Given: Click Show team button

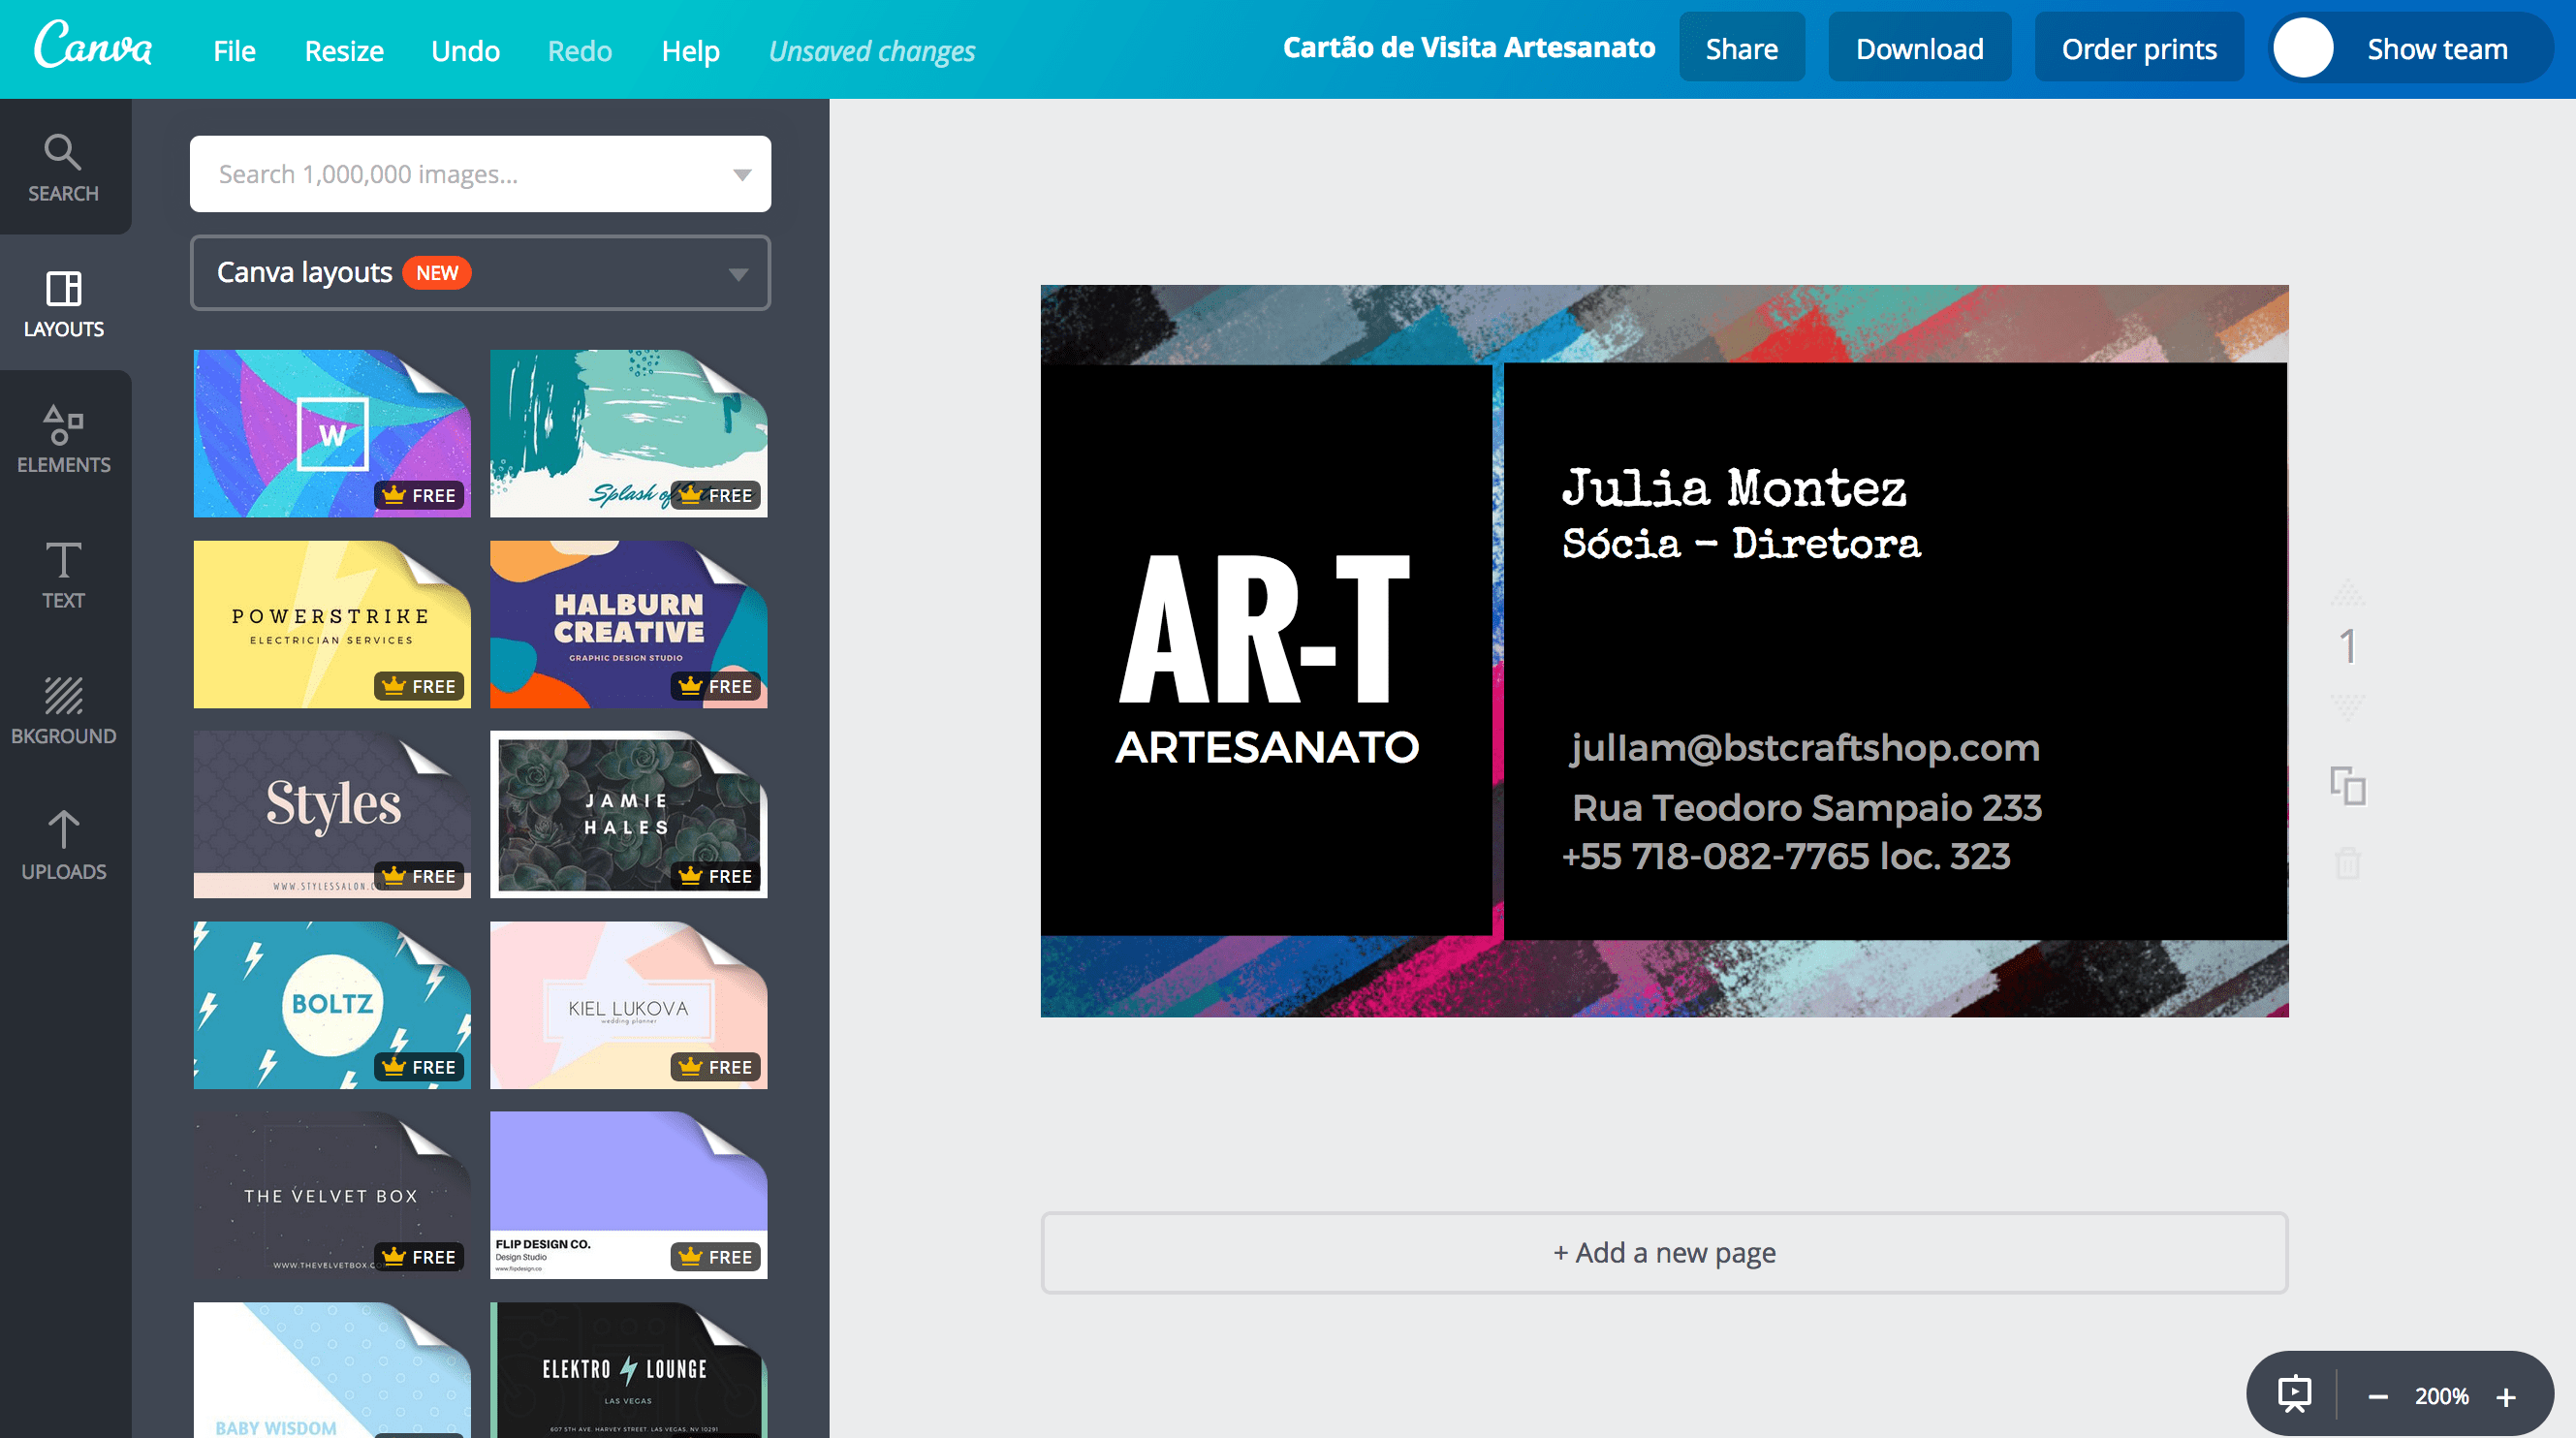Looking at the screenshot, I should 2412,48.
